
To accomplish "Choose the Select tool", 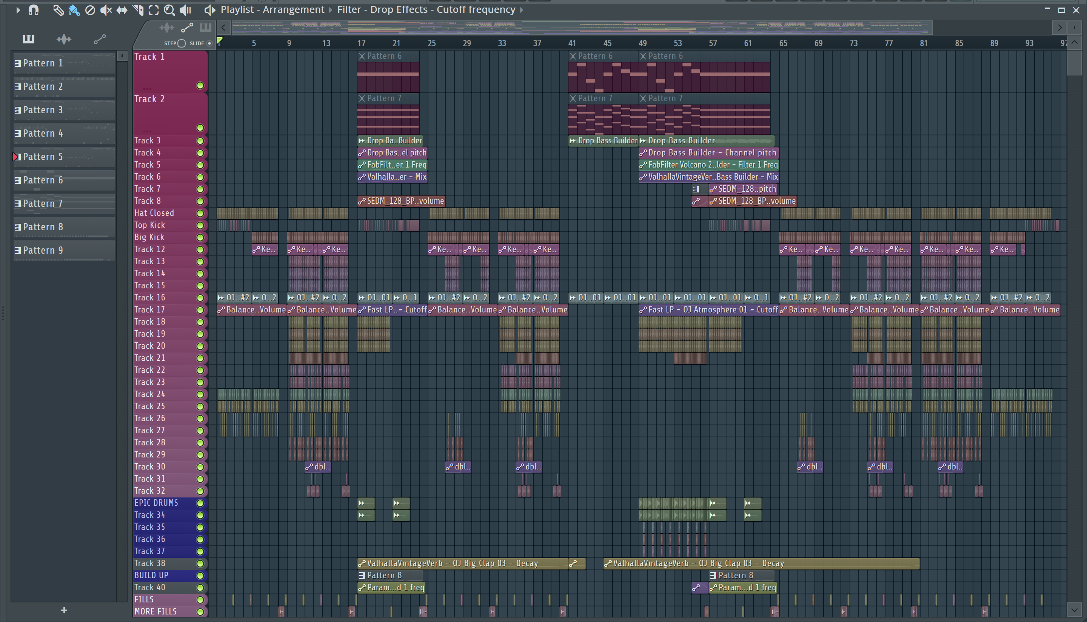I will click(x=153, y=10).
